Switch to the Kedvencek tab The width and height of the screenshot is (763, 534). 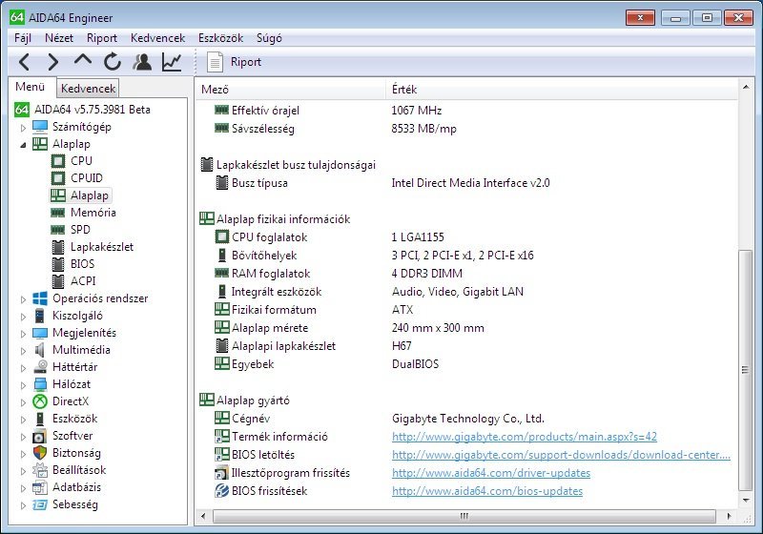click(88, 89)
